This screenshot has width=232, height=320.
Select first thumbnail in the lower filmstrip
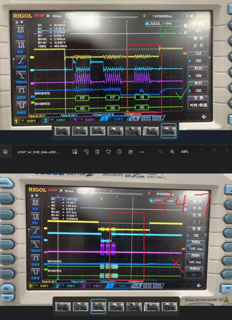63,306
